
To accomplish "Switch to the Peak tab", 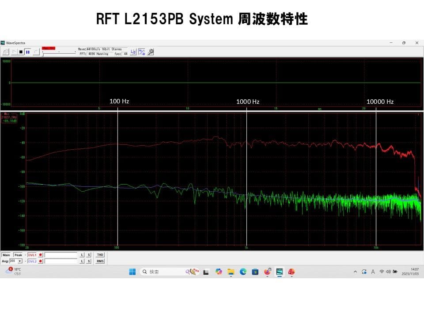I will (18, 255).
